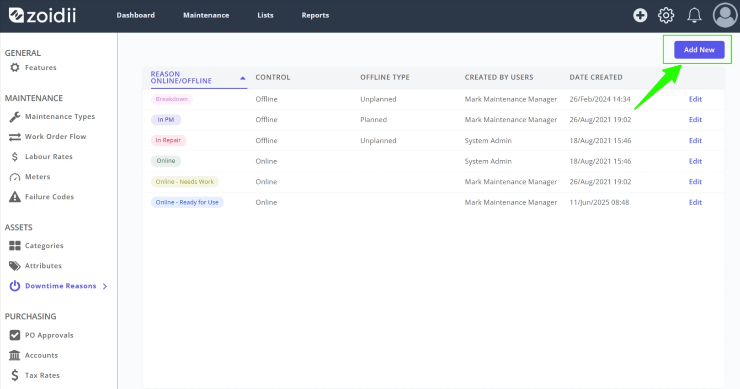Open Work Order Flow in the sidebar
This screenshot has width=740, height=389.
pos(55,137)
